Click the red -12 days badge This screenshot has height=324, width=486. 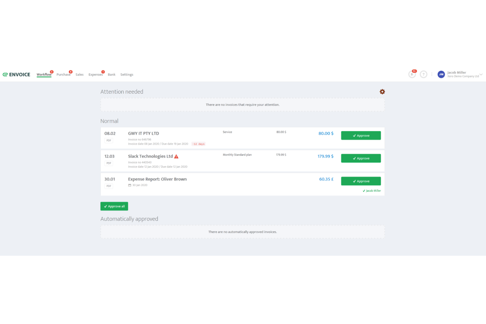pyautogui.click(x=198, y=144)
